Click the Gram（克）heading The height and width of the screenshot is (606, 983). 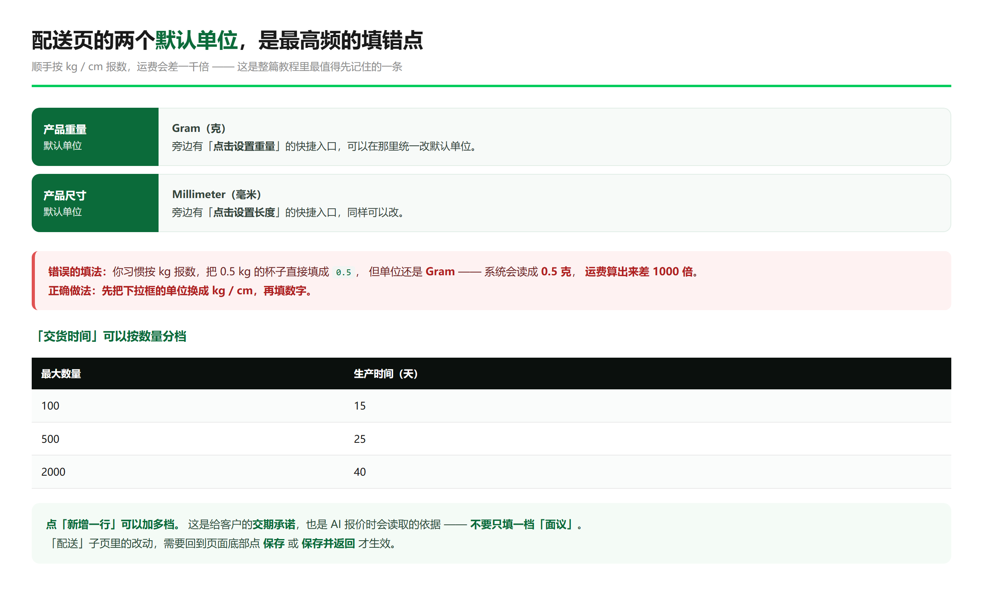(199, 128)
